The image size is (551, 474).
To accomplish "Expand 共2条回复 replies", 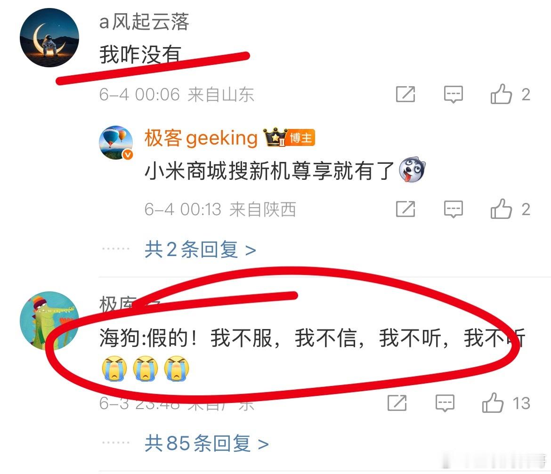I will click(200, 249).
